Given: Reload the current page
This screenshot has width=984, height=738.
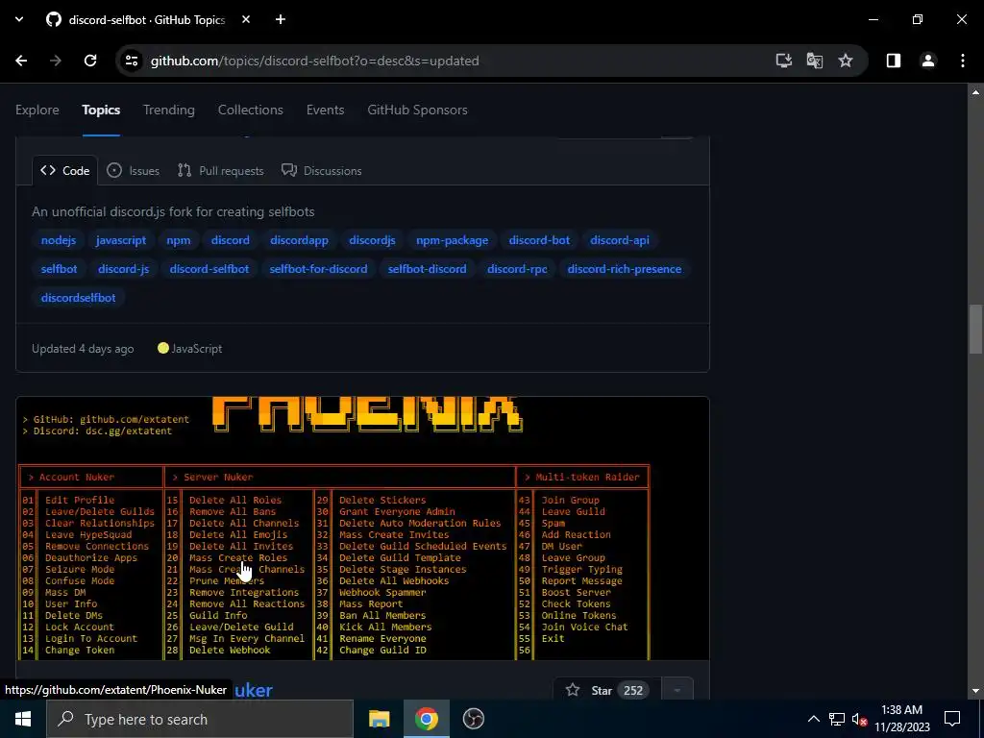Looking at the screenshot, I should pos(90,61).
